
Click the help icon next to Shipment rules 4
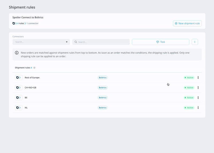pyautogui.click(x=35, y=68)
